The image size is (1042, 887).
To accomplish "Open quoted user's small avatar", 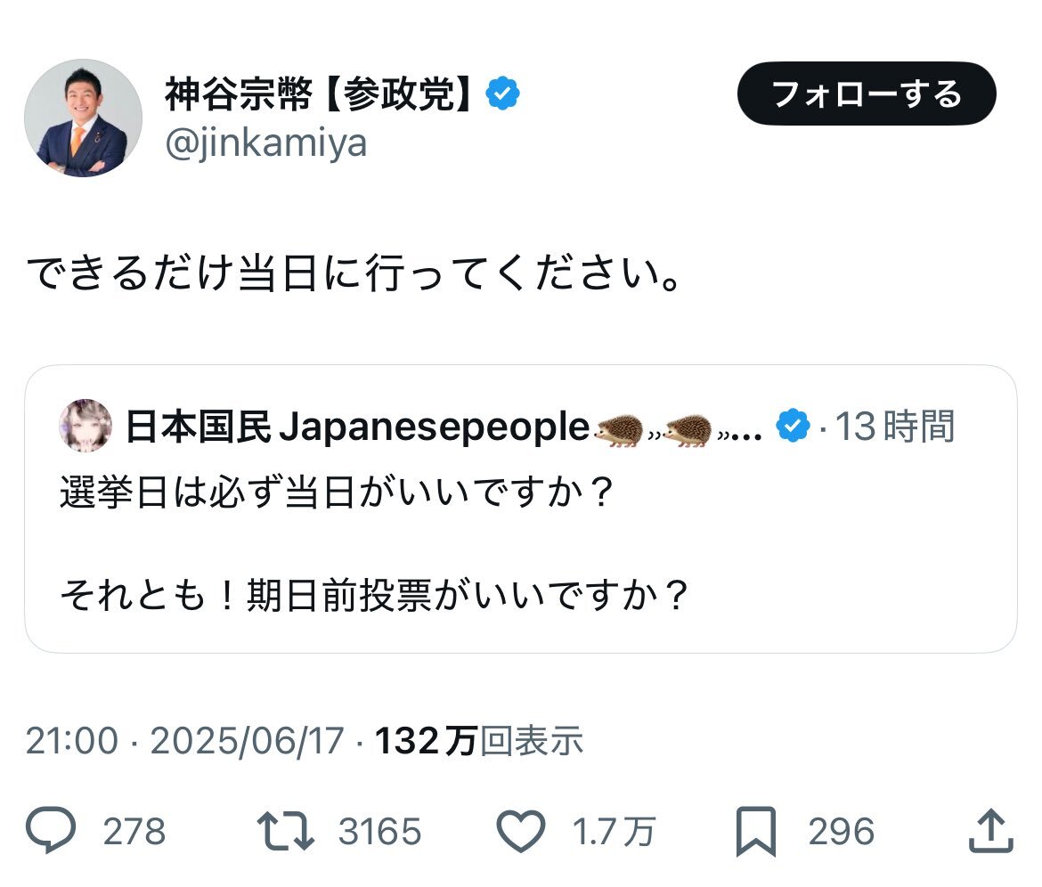I will coord(85,425).
